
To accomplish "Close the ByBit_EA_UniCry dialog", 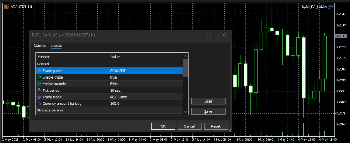I will pos(224,35).
